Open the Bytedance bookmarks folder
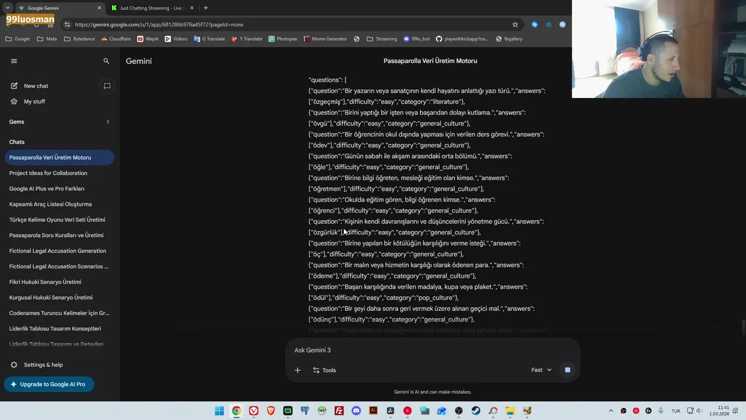746x420 pixels. 79,39
